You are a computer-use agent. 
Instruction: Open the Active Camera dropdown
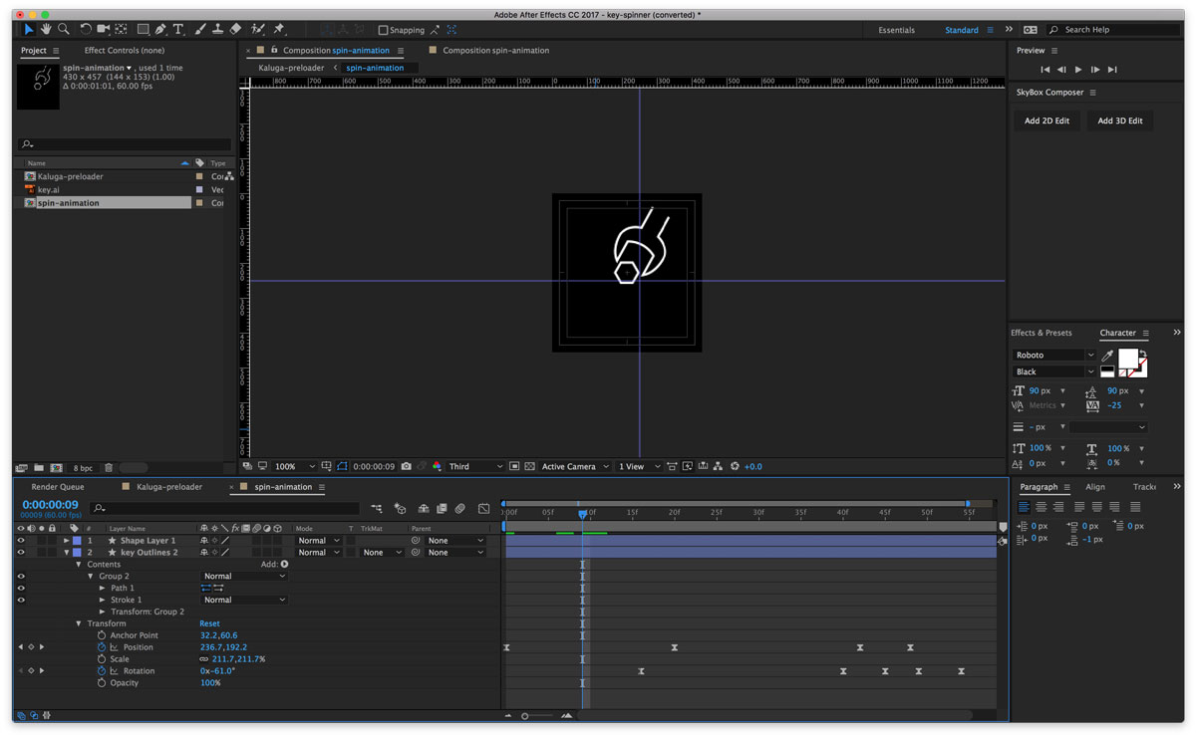[x=575, y=466]
